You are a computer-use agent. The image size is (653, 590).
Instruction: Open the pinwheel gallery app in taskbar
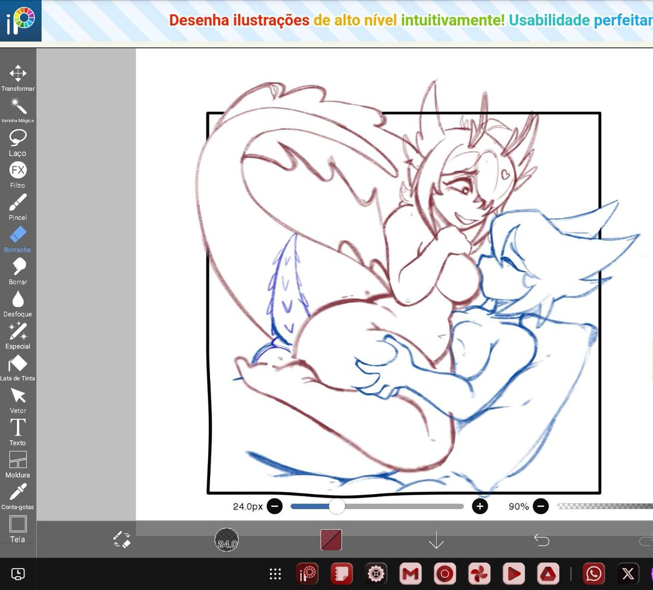[x=479, y=574]
